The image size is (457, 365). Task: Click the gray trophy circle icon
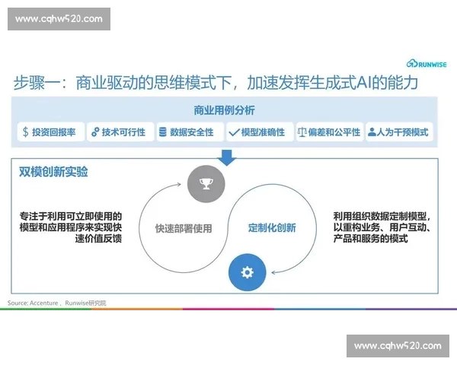pos(206,184)
